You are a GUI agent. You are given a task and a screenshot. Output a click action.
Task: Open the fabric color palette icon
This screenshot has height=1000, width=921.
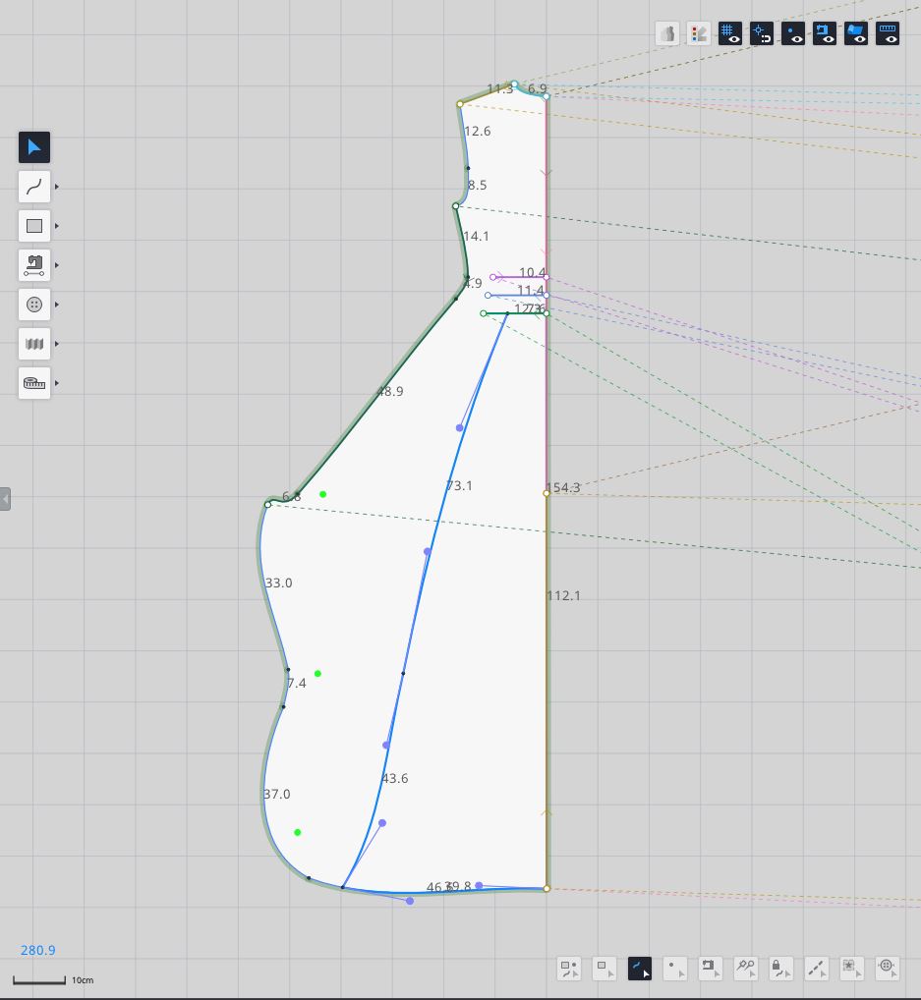[x=699, y=34]
